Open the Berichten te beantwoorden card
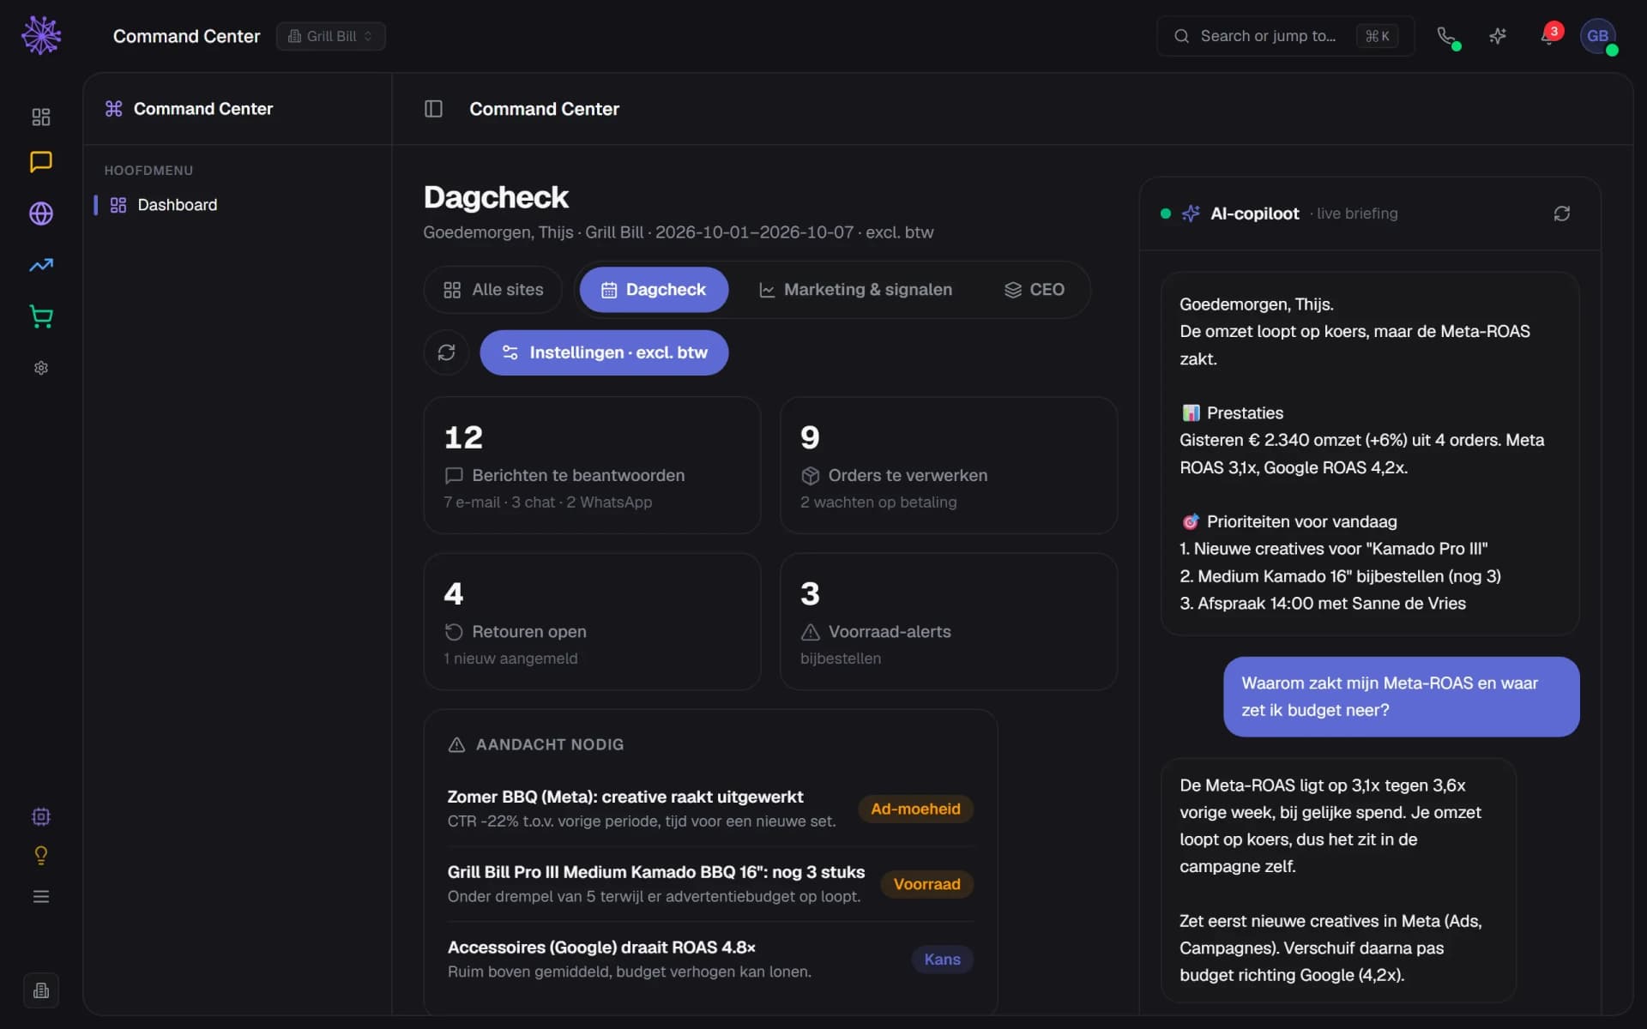 click(592, 466)
